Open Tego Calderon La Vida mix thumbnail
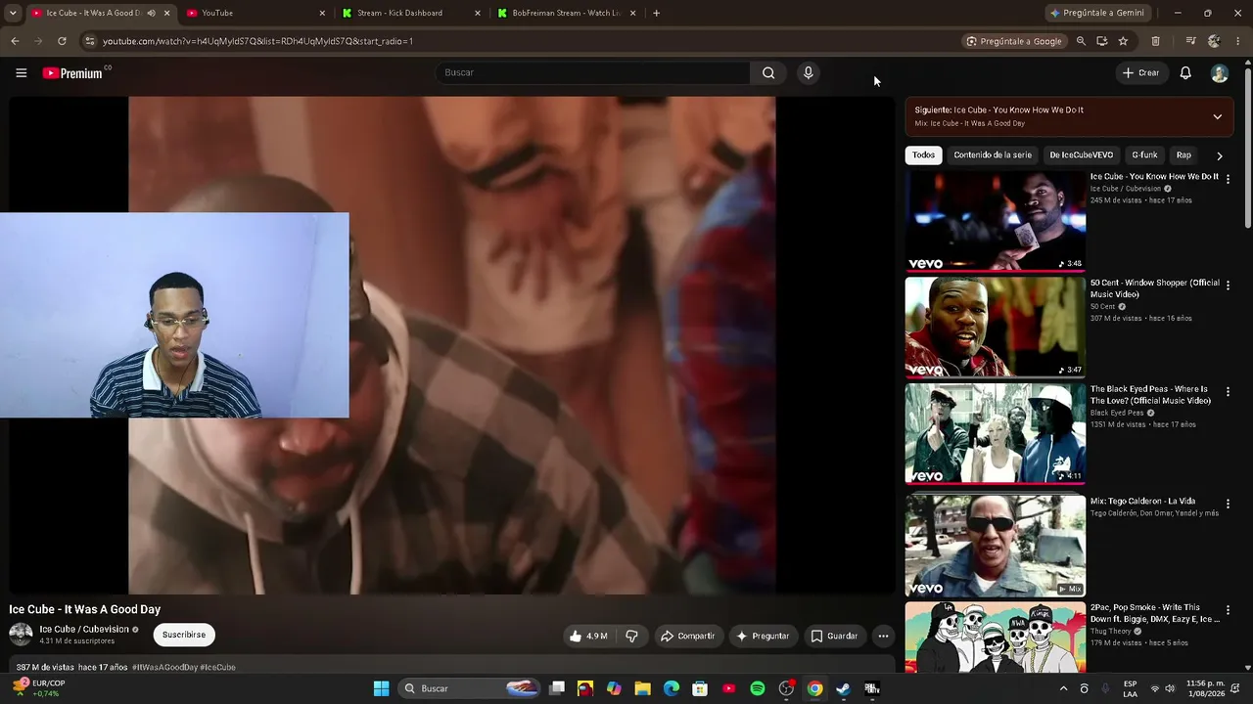The height and width of the screenshot is (704, 1253). [x=996, y=546]
